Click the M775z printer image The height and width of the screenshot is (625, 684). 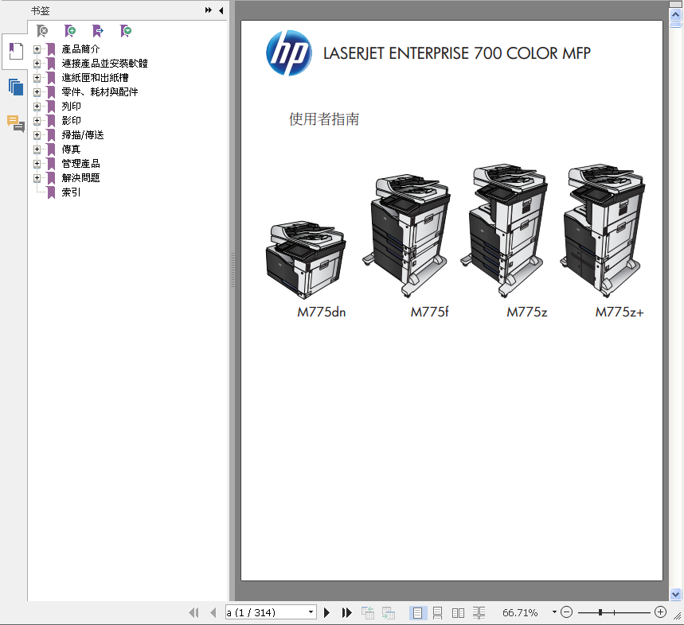click(504, 231)
